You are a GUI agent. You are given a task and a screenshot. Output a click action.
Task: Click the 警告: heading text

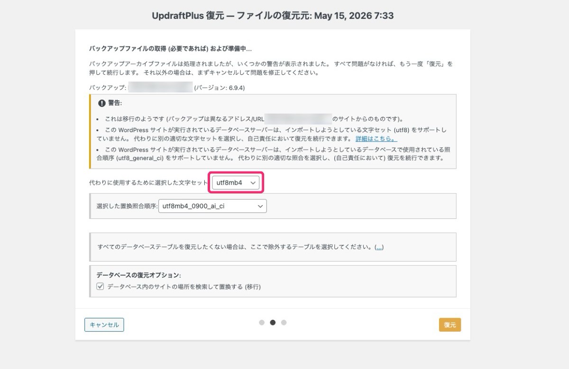coord(115,103)
